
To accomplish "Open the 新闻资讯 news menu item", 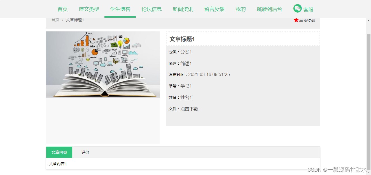I will [x=183, y=9].
